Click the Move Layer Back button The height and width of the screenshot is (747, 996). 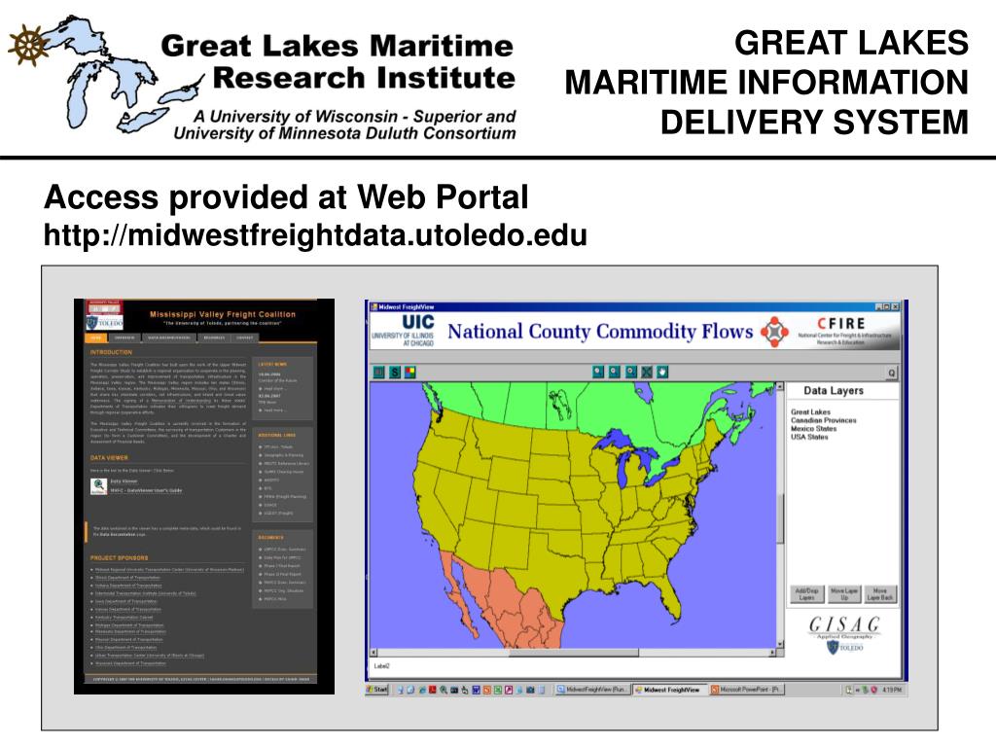tap(879, 594)
